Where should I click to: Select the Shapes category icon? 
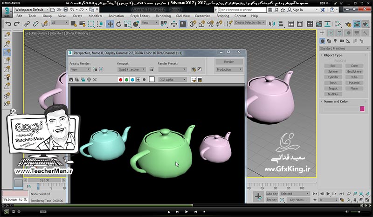point(329,41)
